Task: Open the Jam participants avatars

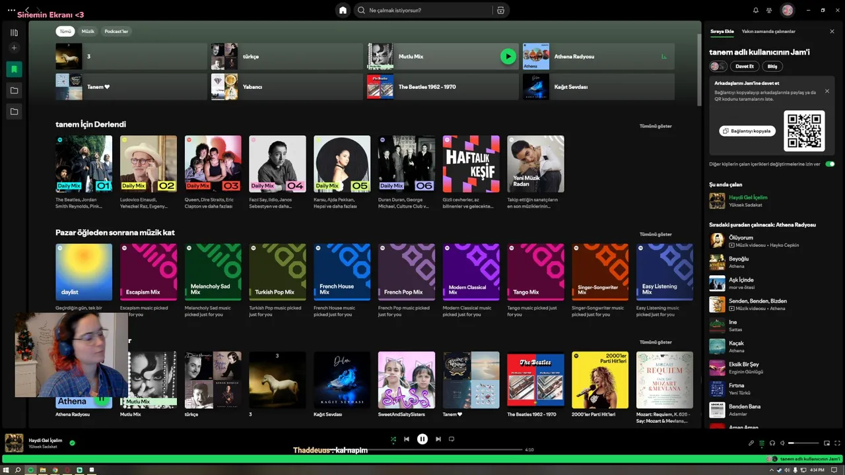Action: tap(718, 67)
